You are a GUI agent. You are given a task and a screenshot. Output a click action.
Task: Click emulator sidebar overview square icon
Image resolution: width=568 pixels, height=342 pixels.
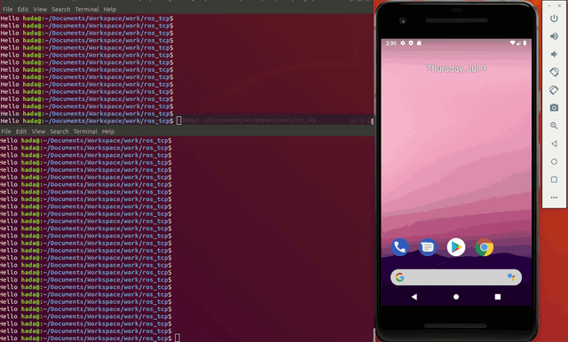554,179
